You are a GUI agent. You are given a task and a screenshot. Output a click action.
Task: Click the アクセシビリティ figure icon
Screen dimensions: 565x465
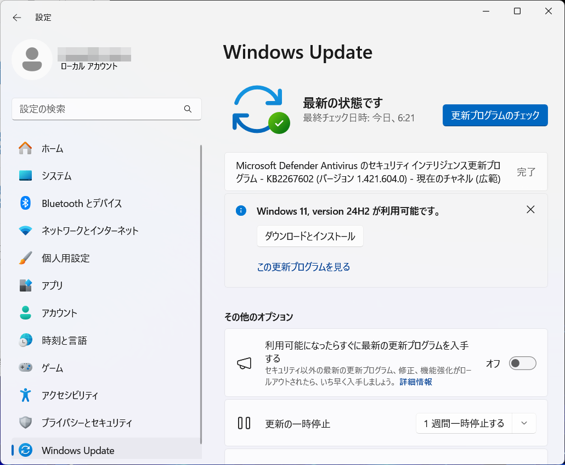click(25, 395)
